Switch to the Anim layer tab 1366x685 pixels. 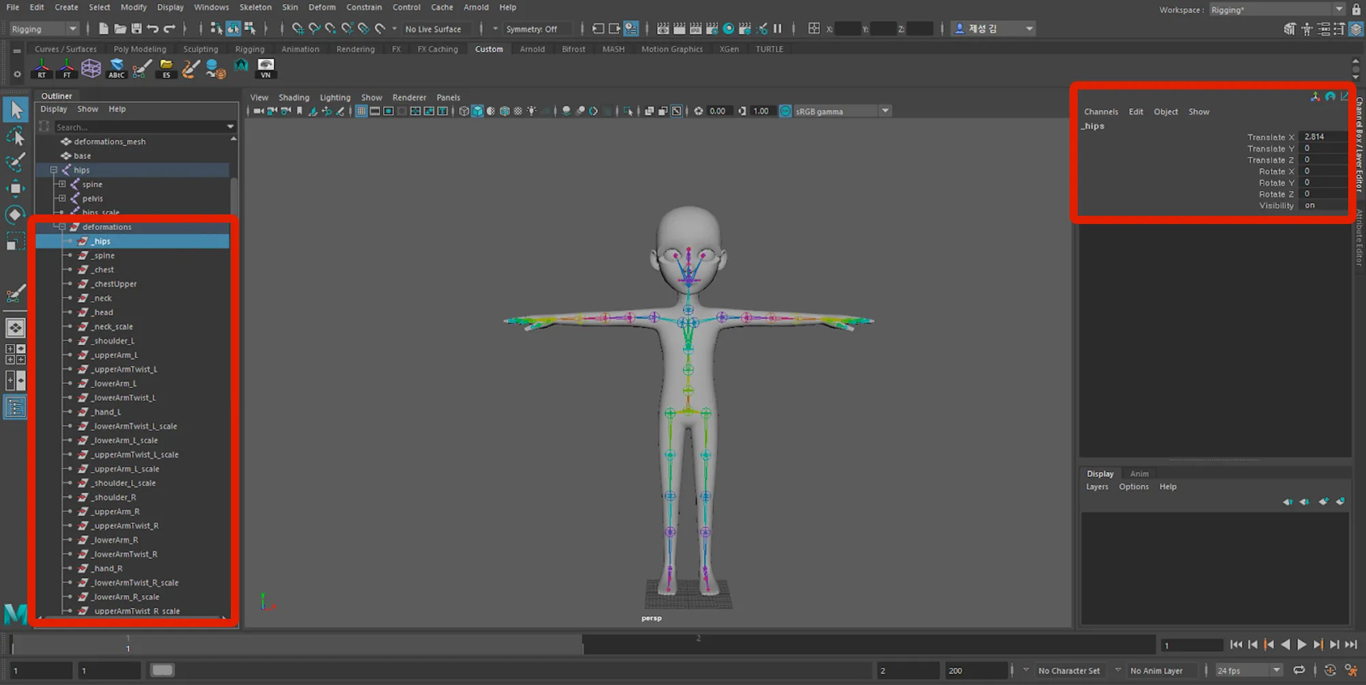tap(1139, 474)
